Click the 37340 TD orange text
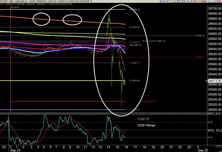Screen dimensions: 222x152 tap(143, 119)
